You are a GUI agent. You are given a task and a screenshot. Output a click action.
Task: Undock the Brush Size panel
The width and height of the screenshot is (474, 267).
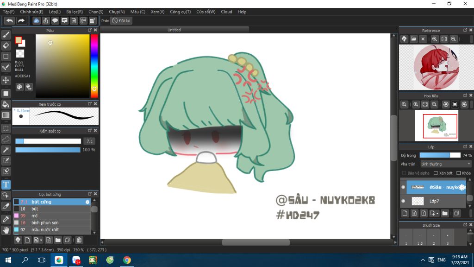(x=465, y=225)
